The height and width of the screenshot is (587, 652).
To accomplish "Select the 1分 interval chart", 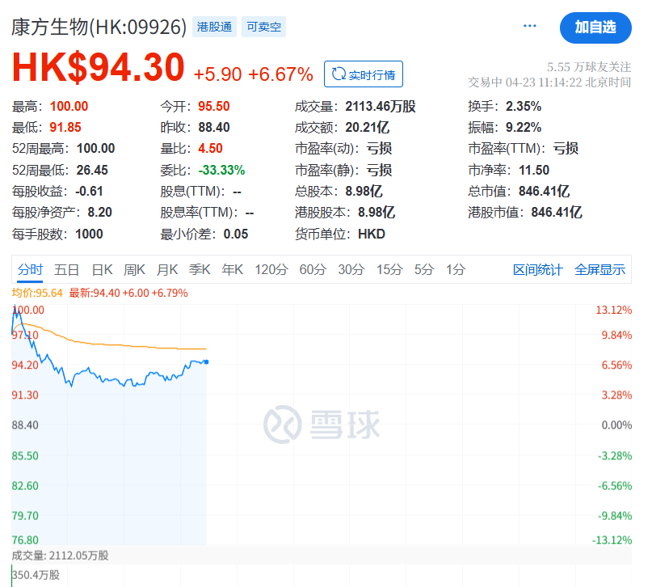I will tap(456, 269).
